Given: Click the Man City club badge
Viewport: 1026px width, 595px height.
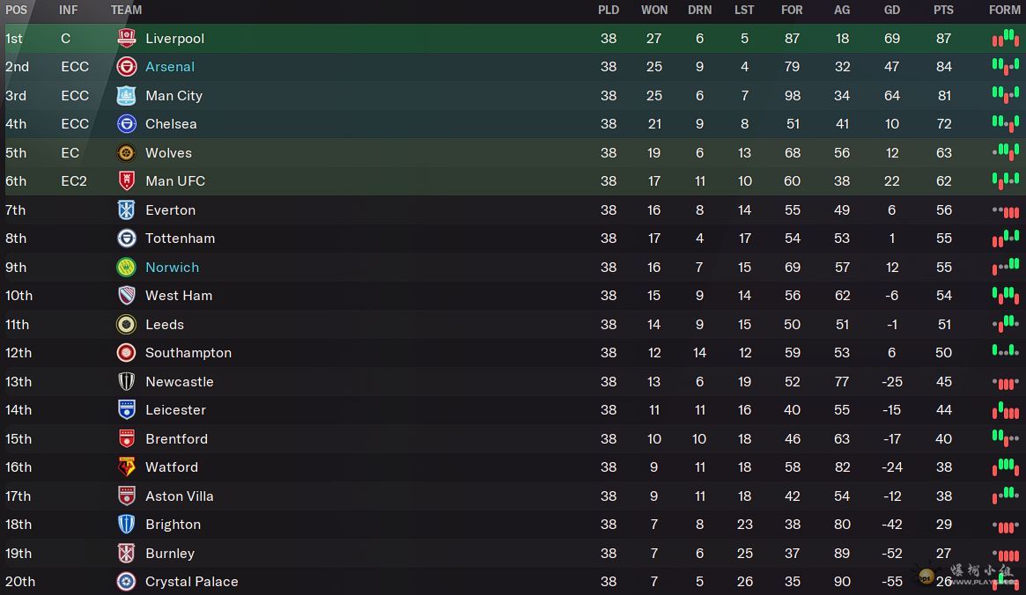Looking at the screenshot, I should coord(127,96).
